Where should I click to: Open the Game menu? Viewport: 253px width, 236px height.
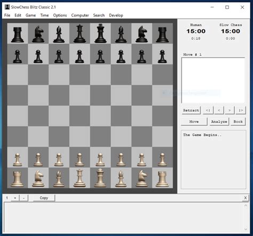(x=30, y=15)
